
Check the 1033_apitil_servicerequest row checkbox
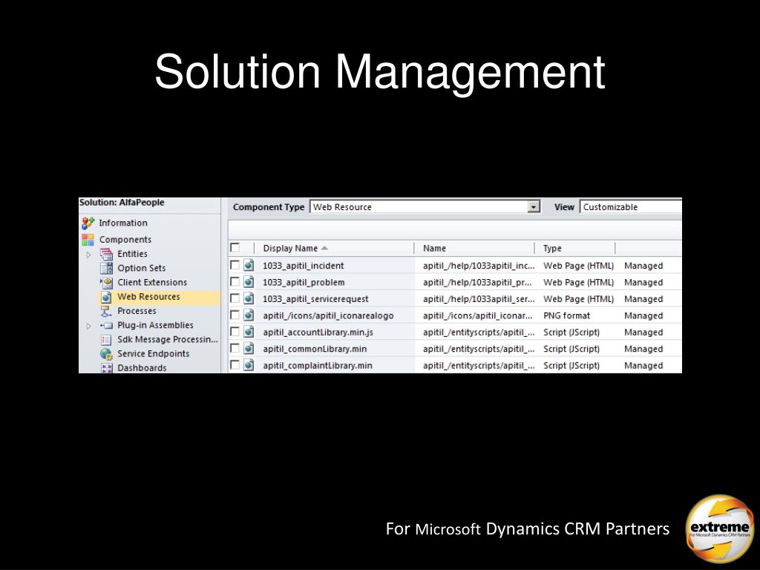(235, 298)
